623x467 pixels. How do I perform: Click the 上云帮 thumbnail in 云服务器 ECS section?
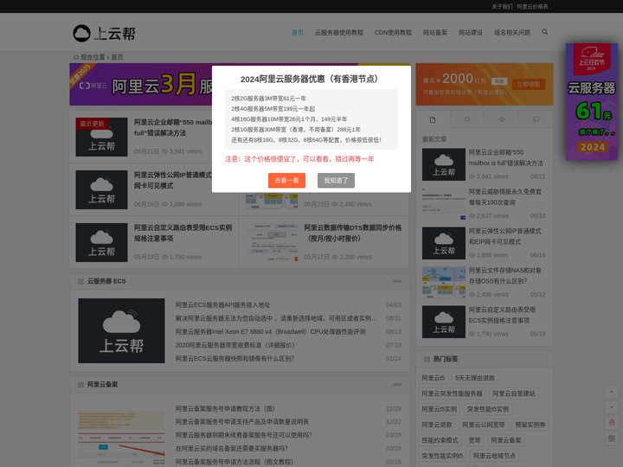click(122, 330)
